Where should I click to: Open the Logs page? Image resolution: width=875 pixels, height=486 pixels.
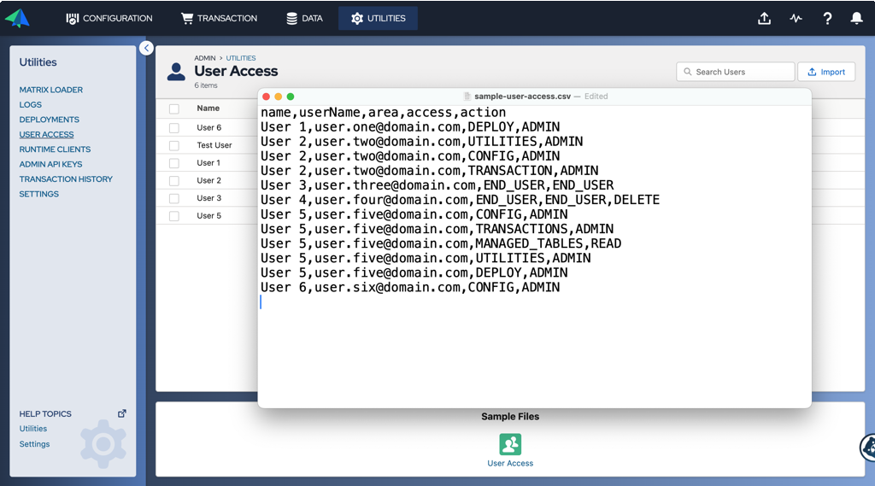click(30, 105)
